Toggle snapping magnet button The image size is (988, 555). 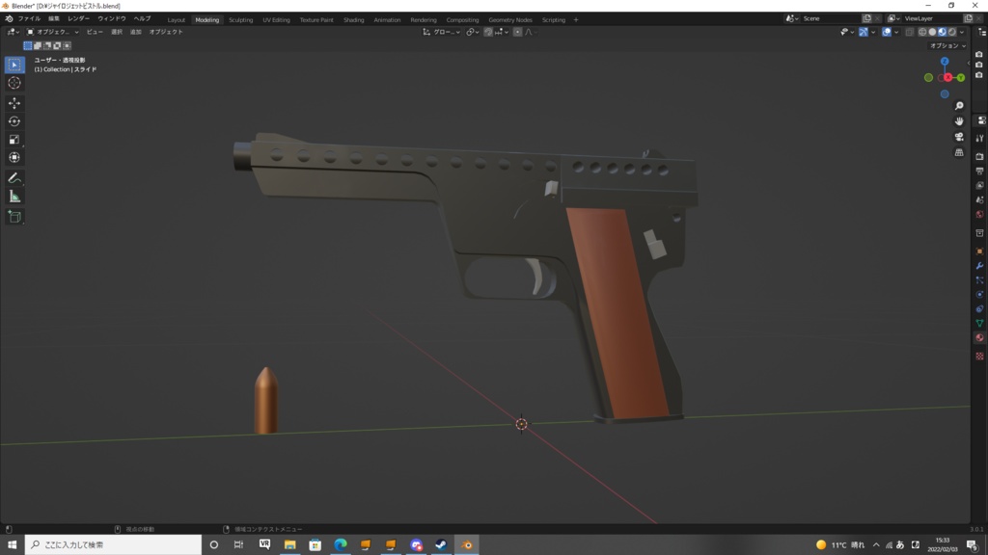click(487, 32)
